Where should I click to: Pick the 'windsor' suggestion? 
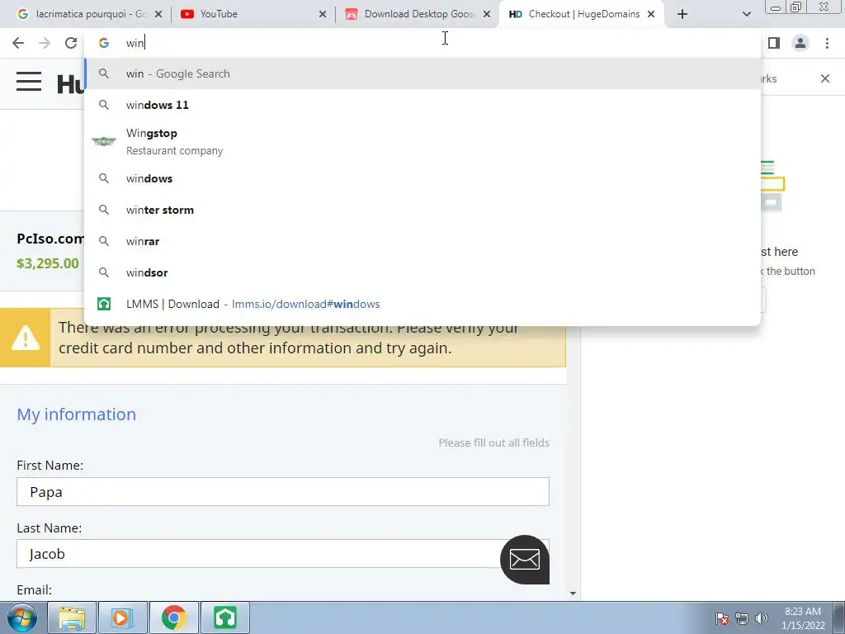(x=422, y=272)
